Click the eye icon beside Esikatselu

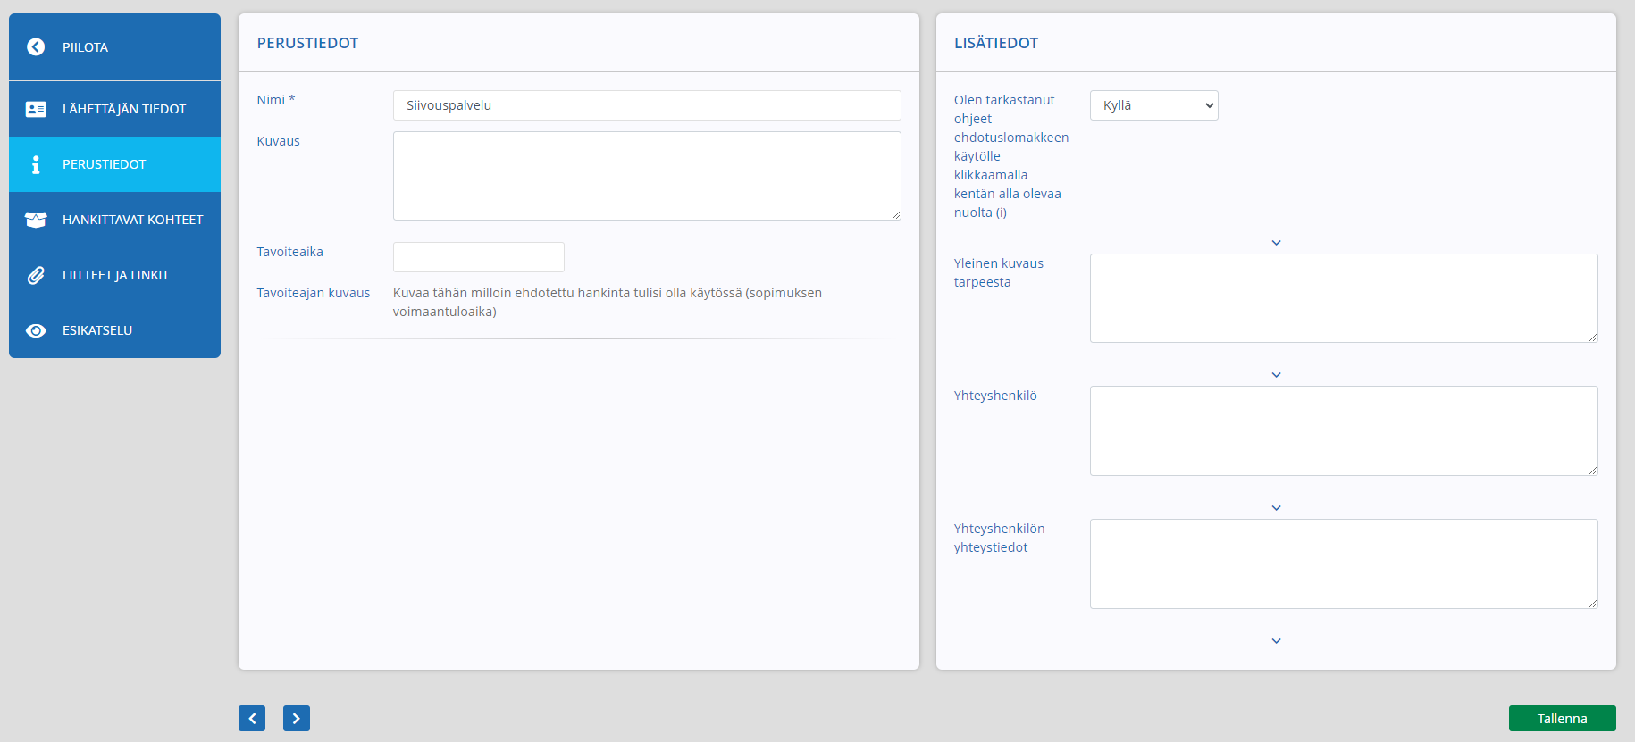36,330
